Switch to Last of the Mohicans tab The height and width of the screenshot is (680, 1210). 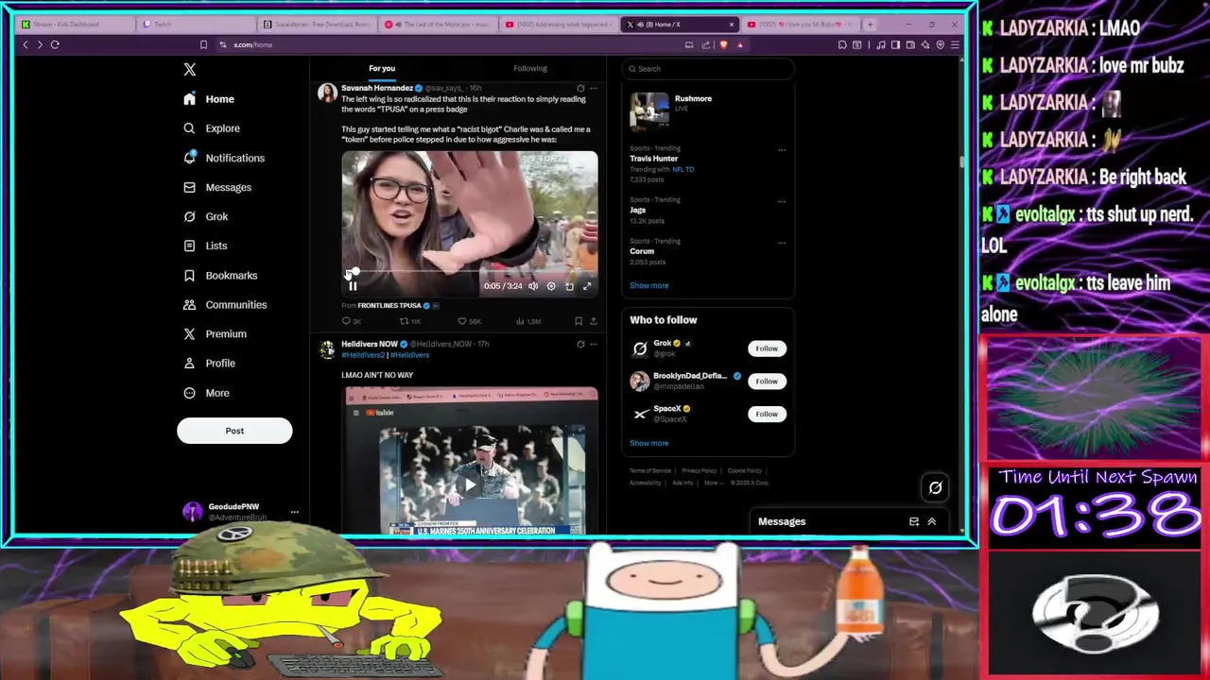pos(440,25)
